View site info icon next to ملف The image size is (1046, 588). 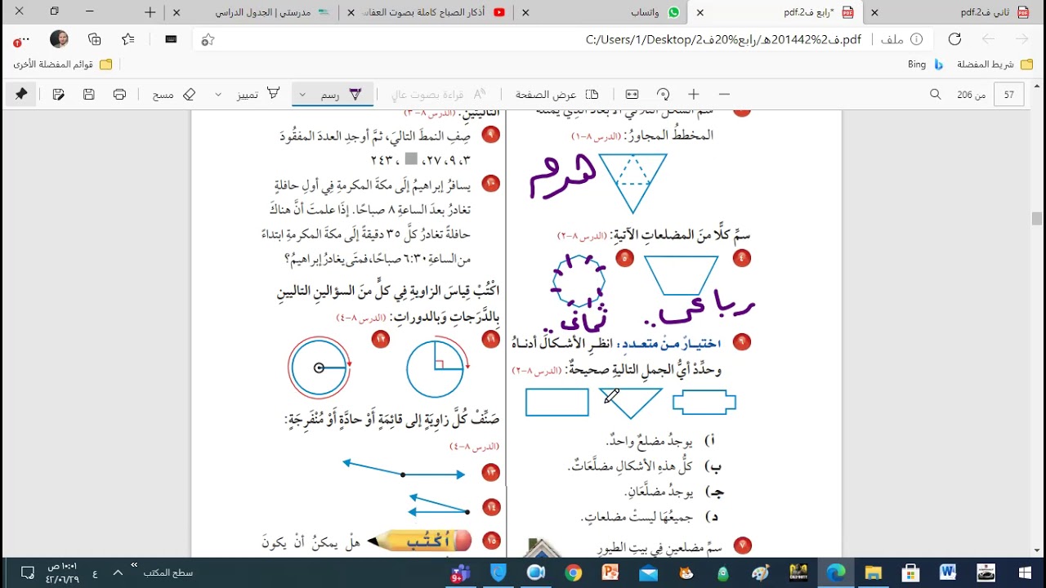917,39
